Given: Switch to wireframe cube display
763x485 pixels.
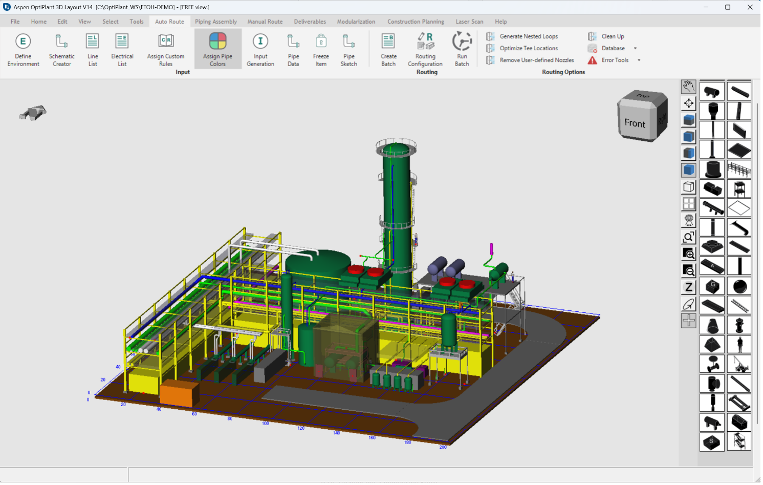Looking at the screenshot, I should pos(689,187).
